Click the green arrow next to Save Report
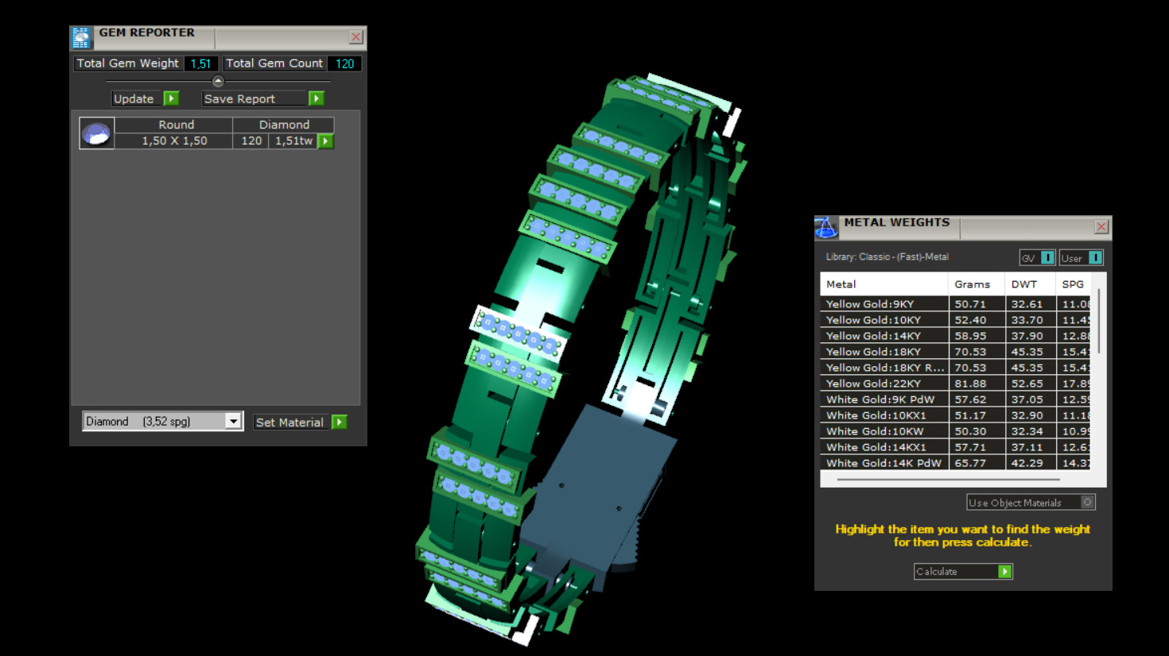This screenshot has height=656, width=1169. click(x=317, y=98)
